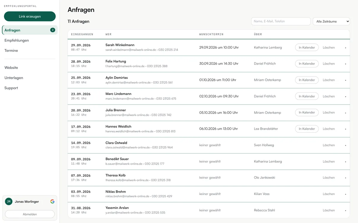Click the 11 Anfragen count heading
The image size is (358, 223).
(x=78, y=21)
